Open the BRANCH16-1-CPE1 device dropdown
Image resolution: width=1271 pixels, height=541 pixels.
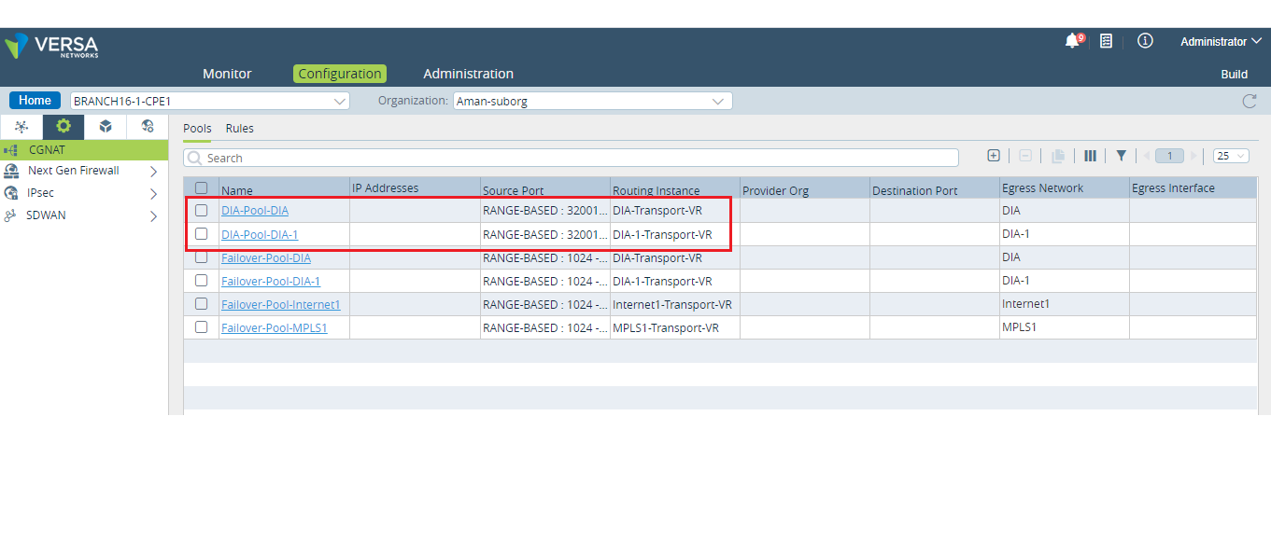coord(210,101)
